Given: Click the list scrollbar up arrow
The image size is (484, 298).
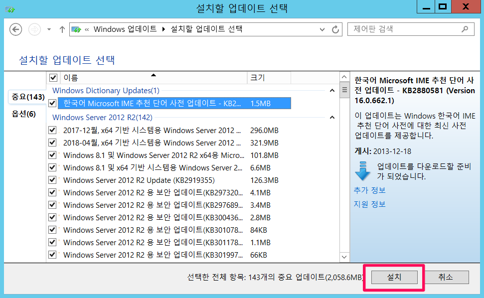Looking at the screenshot, I should pyautogui.click(x=344, y=77).
